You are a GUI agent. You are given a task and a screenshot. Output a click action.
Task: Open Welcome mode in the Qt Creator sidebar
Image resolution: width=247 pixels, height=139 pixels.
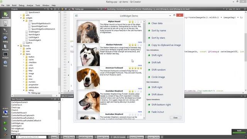click(5, 15)
